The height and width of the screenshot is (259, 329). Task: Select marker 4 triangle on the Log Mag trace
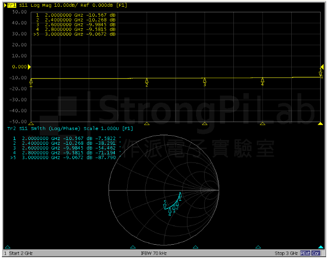pos(263,80)
